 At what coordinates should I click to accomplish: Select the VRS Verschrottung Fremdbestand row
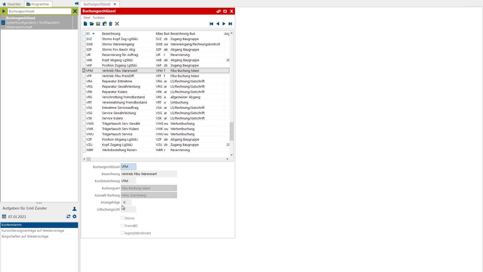tap(157, 97)
